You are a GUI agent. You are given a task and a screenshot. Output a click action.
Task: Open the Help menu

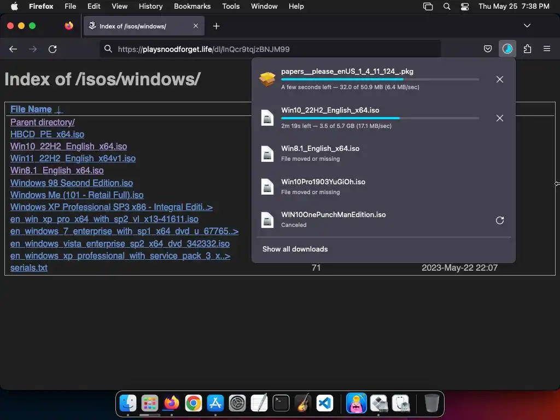(x=296, y=6)
